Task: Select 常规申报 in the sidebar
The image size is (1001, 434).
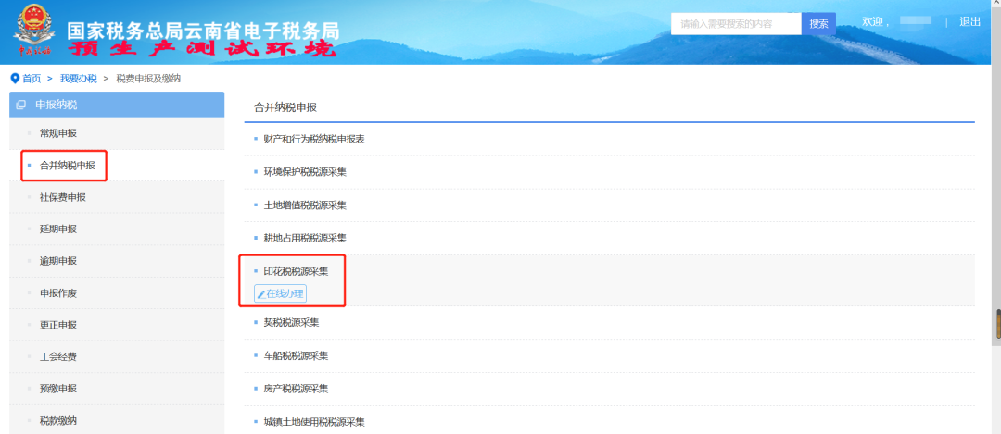Action: pyautogui.click(x=58, y=133)
